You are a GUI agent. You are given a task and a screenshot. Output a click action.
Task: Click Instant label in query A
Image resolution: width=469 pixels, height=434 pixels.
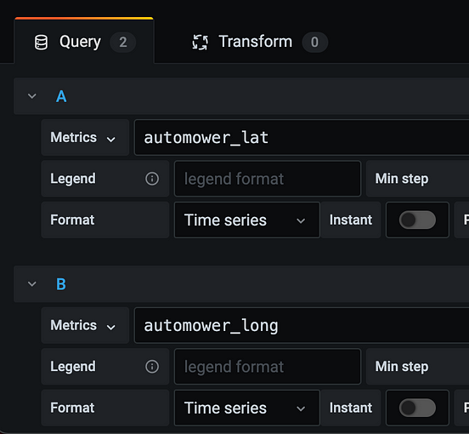pyautogui.click(x=351, y=220)
